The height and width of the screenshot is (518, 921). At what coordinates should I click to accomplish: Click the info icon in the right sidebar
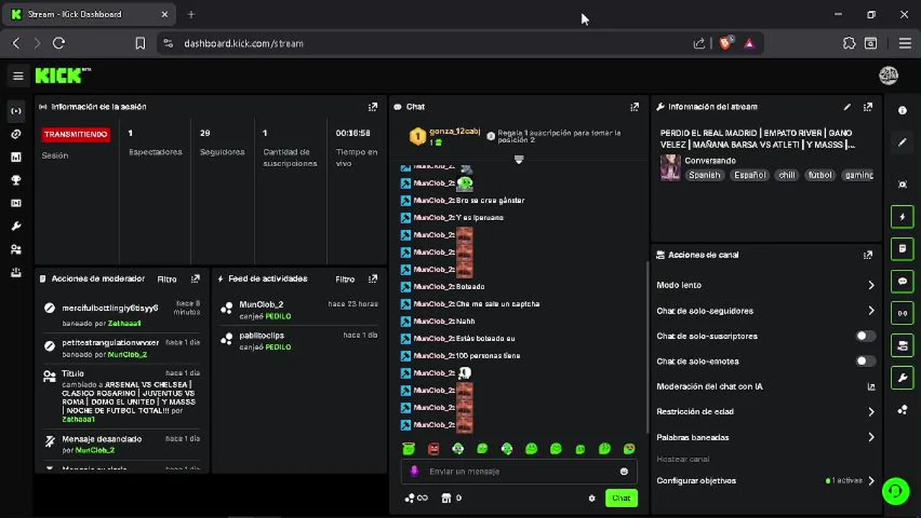point(902,111)
